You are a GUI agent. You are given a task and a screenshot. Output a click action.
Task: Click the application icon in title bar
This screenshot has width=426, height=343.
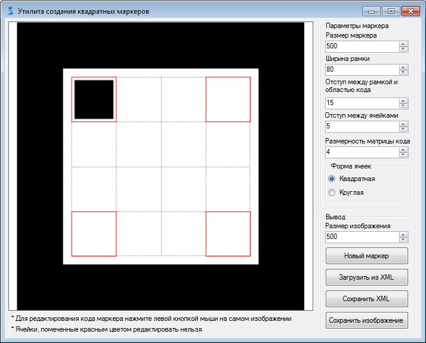pyautogui.click(x=11, y=11)
